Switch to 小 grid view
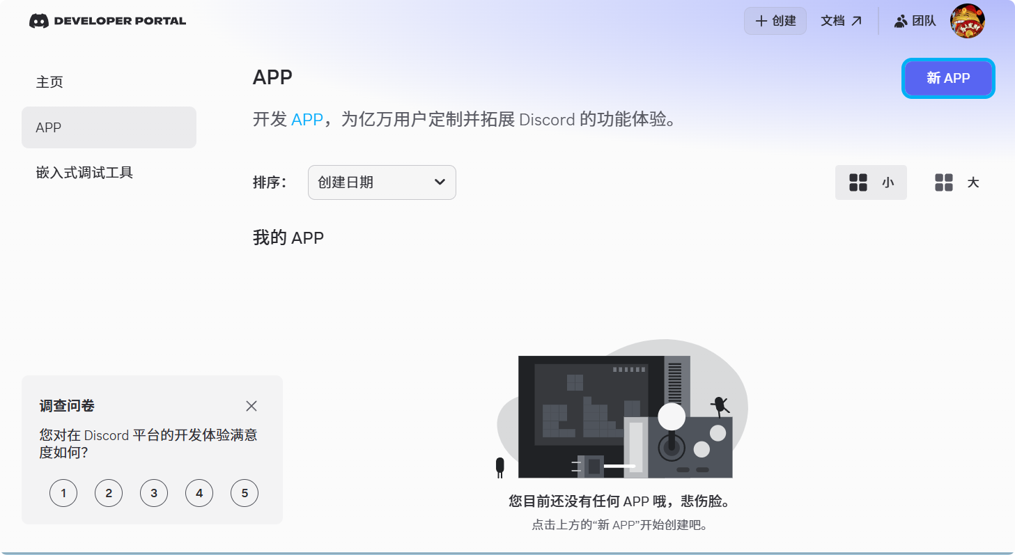 871,182
